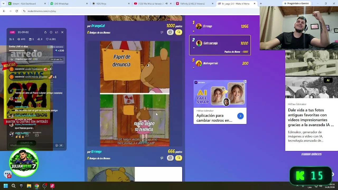
Task: Share the OrangeCat meme via its download button
Action: (x=170, y=32)
